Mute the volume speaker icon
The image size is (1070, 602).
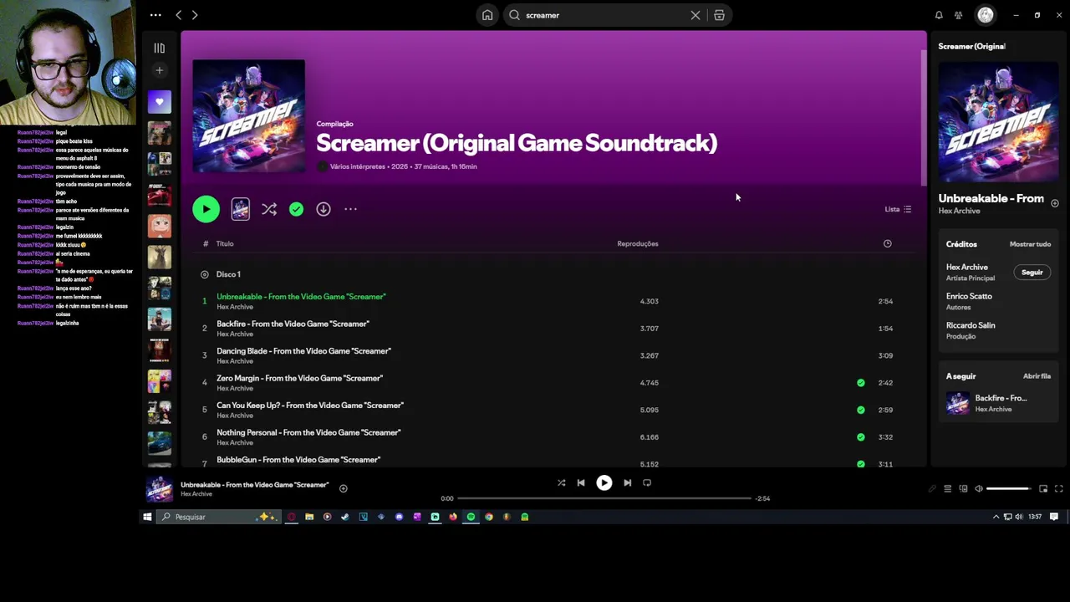coord(979,488)
